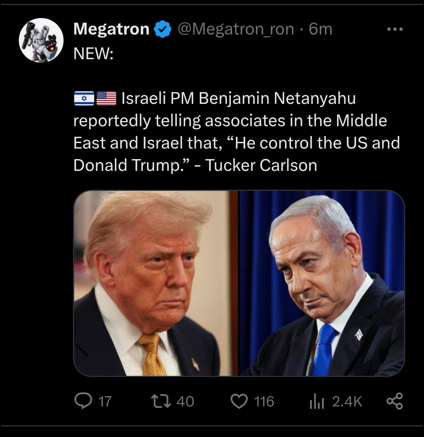Click the reply speech bubble icon
Viewport: 424px width, 437px height.
[83, 401]
